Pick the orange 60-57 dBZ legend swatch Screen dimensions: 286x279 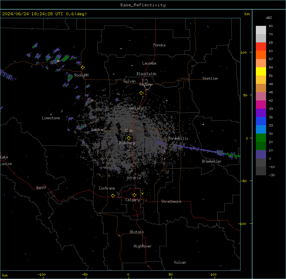click(x=261, y=55)
